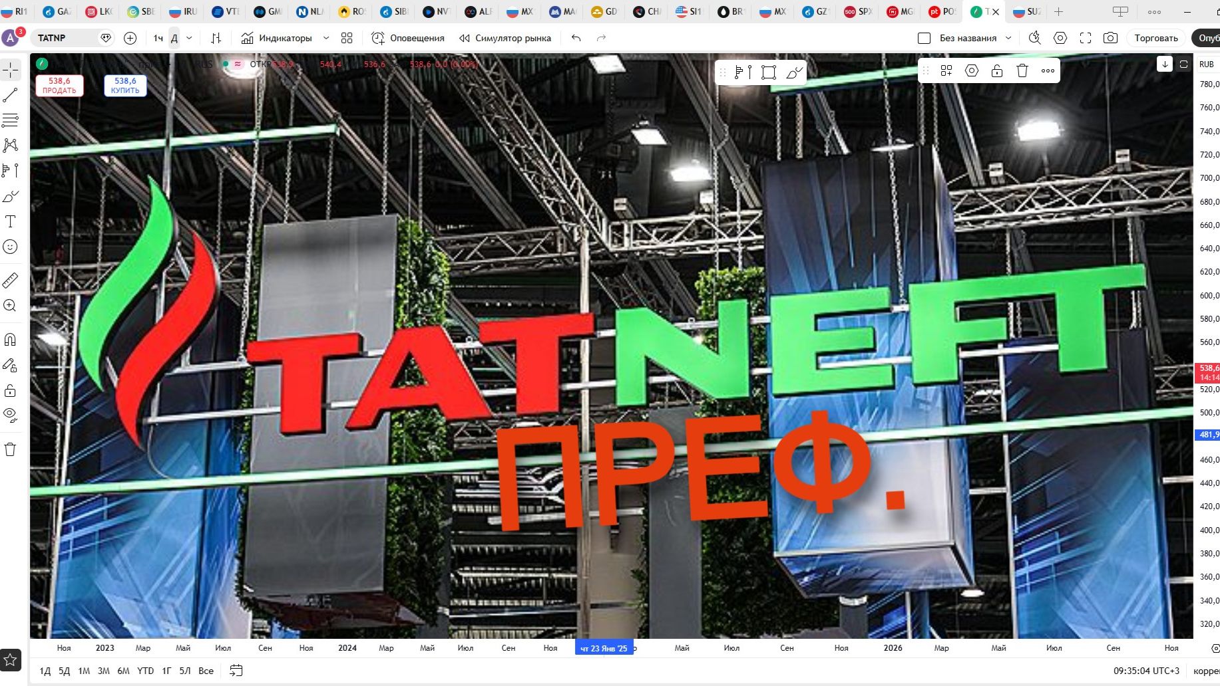The width and height of the screenshot is (1220, 686).
Task: Open the TATNP symbol search field
Action: 73,38
